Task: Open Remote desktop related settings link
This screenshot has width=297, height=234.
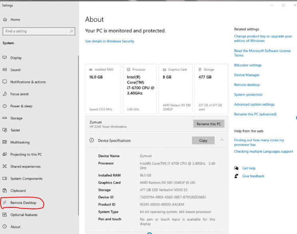Action: point(247,85)
